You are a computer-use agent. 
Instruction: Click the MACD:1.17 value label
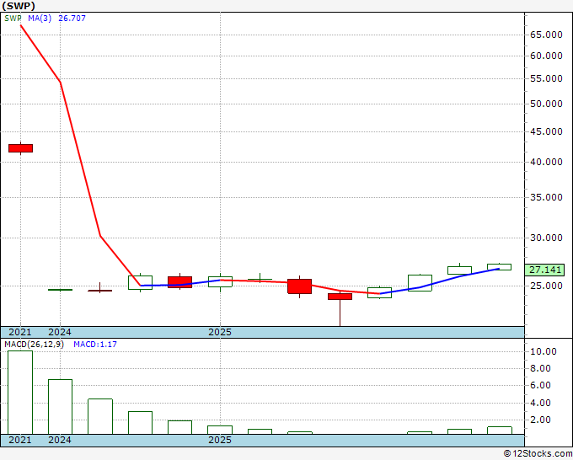(95, 345)
